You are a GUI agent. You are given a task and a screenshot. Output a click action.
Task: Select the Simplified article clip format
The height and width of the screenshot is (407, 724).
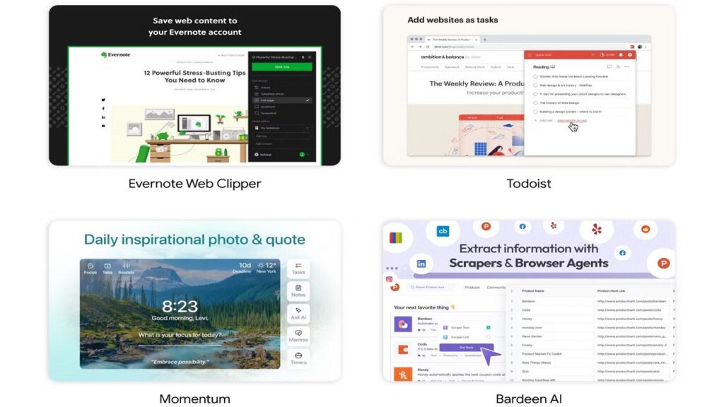[281, 94]
